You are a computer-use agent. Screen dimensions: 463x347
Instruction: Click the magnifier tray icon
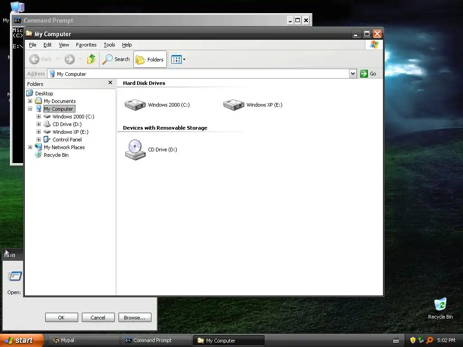[430, 340]
